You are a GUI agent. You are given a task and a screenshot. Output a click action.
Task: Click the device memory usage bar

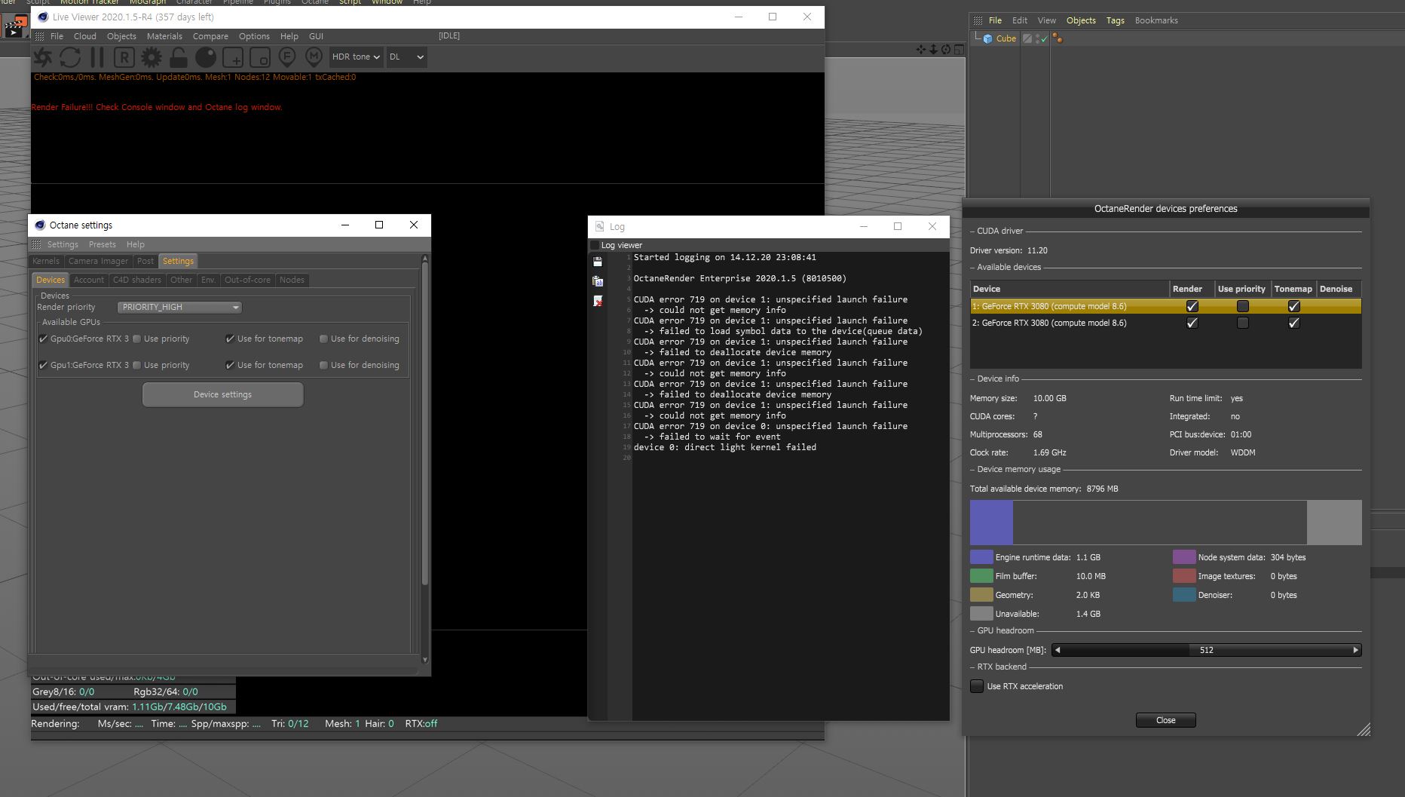click(x=1165, y=522)
